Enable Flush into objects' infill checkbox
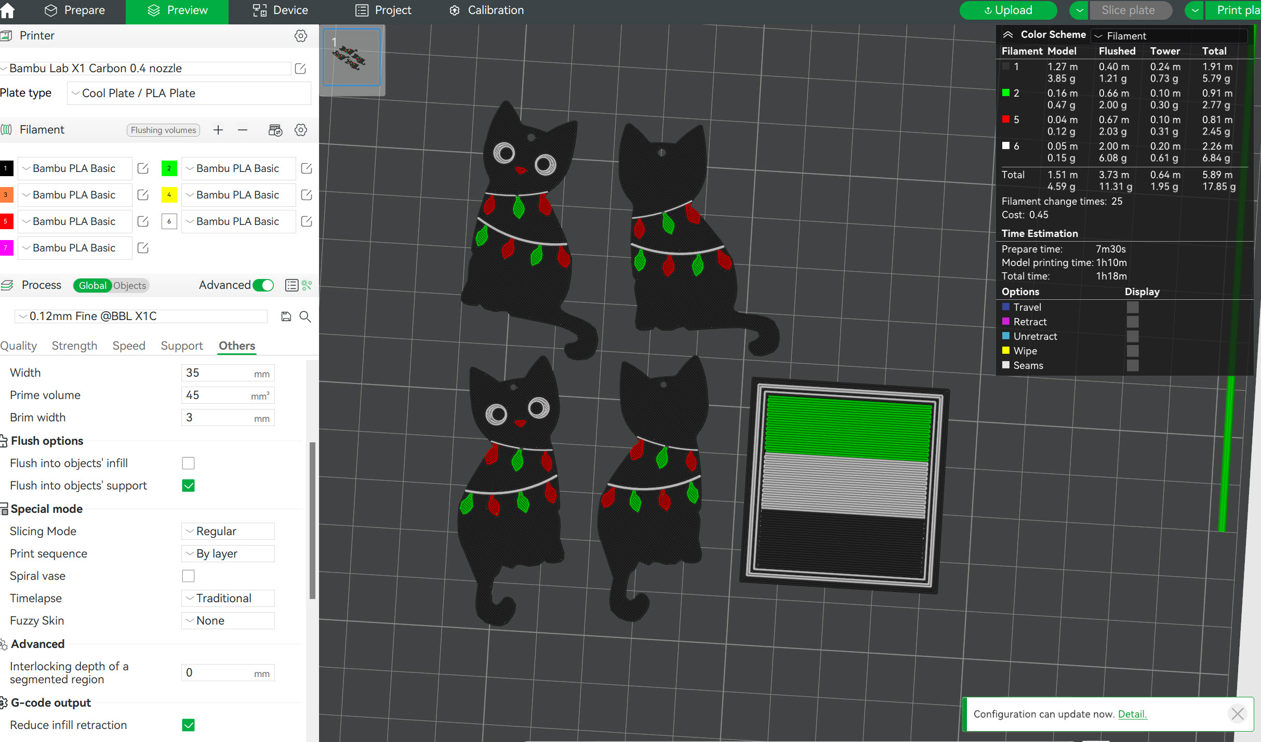This screenshot has width=1261, height=742. (189, 463)
